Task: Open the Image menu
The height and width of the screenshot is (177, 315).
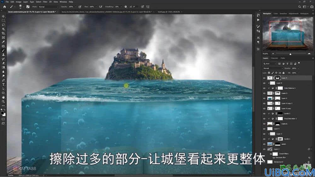Action: (x=19, y=2)
